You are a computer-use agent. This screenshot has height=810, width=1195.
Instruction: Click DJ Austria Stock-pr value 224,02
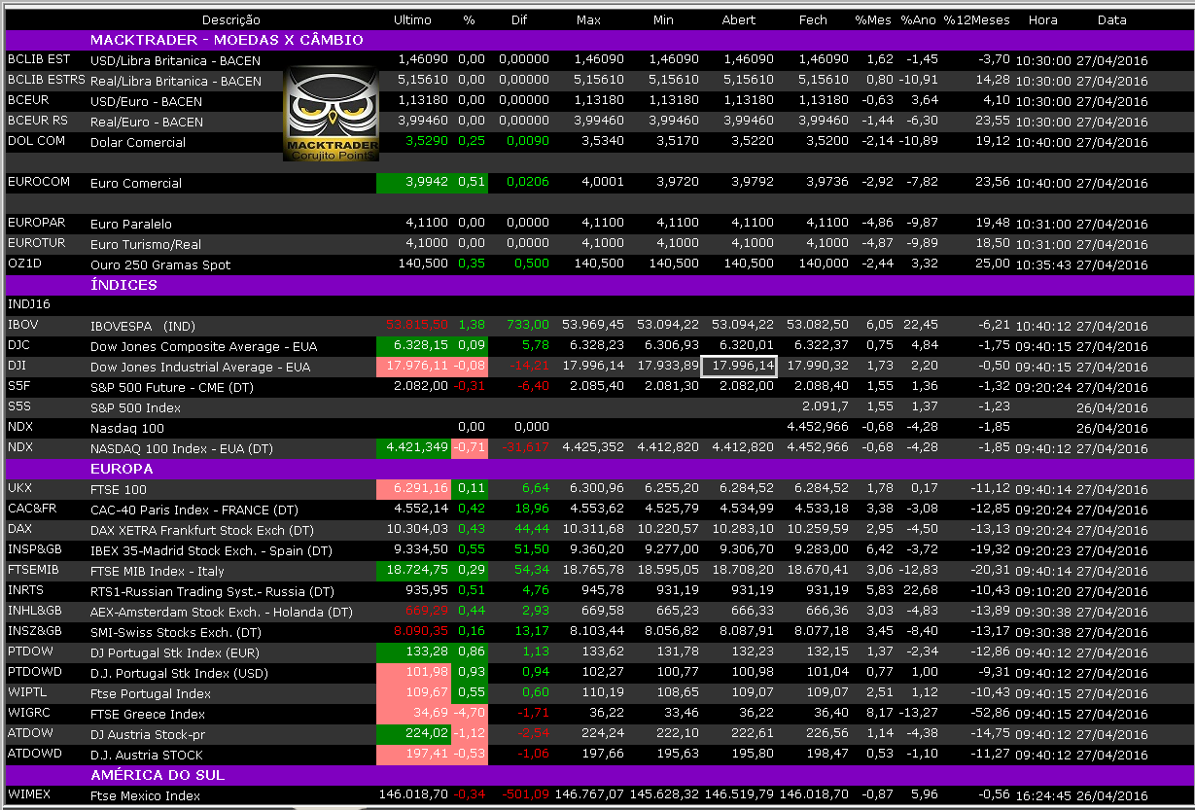pyautogui.click(x=414, y=734)
